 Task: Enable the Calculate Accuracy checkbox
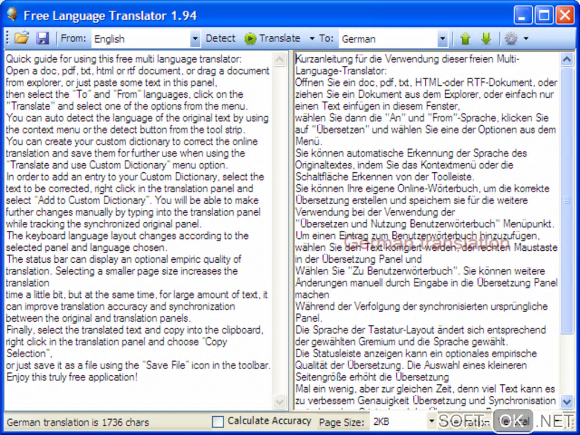coord(217,421)
